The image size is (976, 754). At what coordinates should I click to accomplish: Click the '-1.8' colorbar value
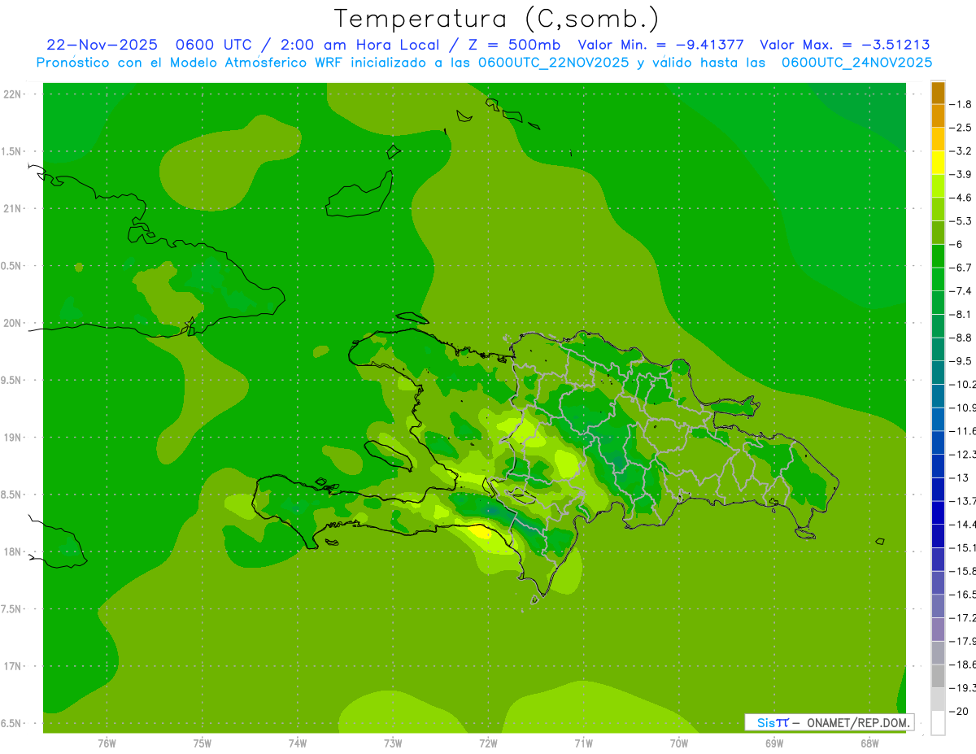pos(961,104)
